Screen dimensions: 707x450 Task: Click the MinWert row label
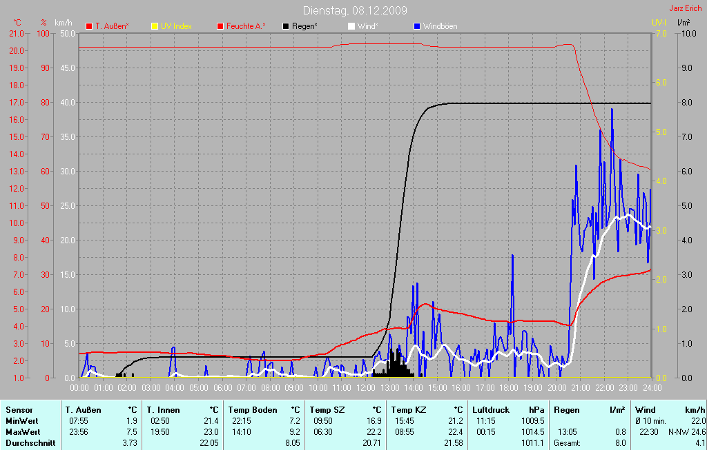pos(21,420)
